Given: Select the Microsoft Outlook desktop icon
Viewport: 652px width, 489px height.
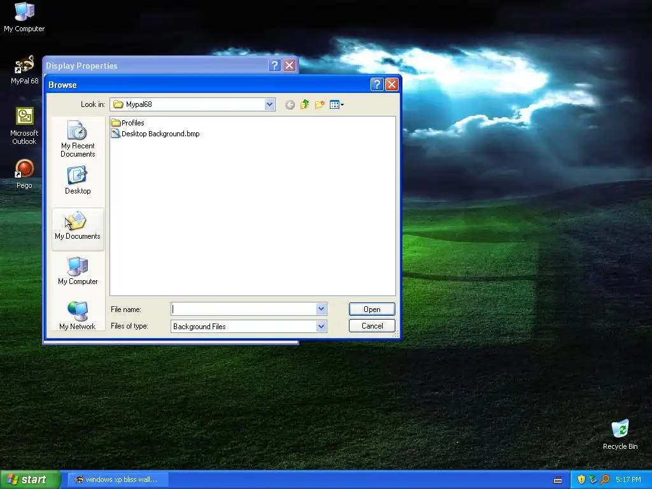Looking at the screenshot, I should click(24, 126).
